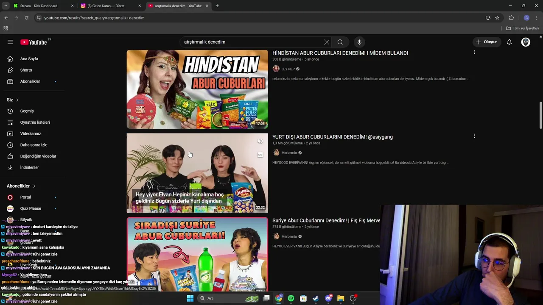Open Daha sonra izle in the sidebar

pyautogui.click(x=34, y=145)
